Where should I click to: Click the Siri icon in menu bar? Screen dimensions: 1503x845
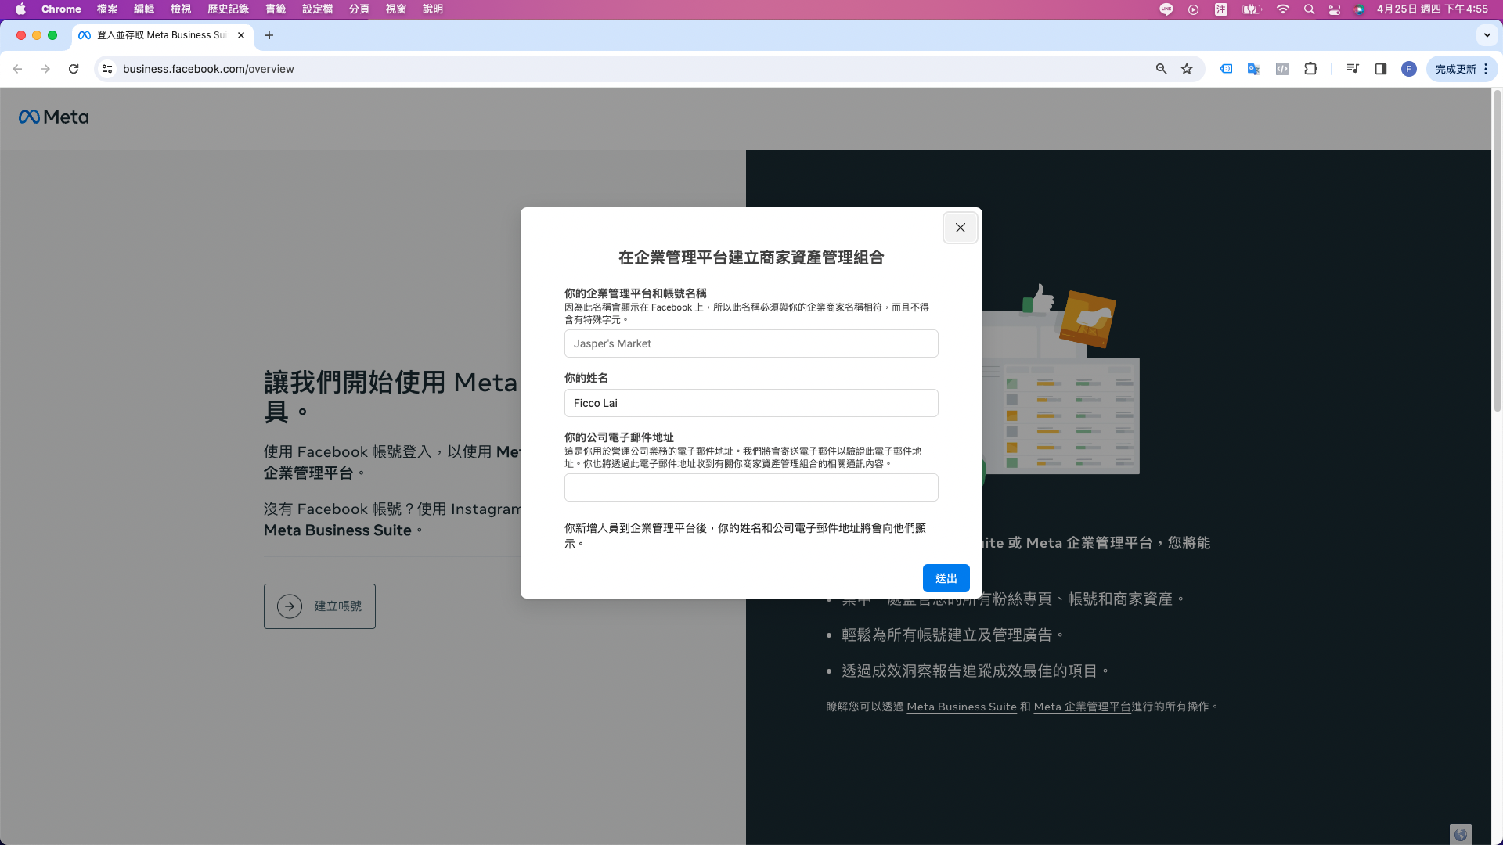pos(1360,9)
